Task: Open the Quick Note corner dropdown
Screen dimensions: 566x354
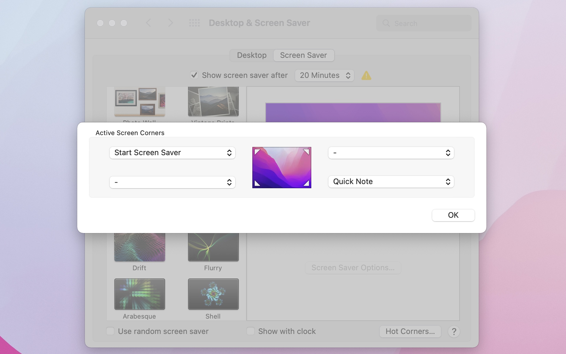Action: pos(391,182)
